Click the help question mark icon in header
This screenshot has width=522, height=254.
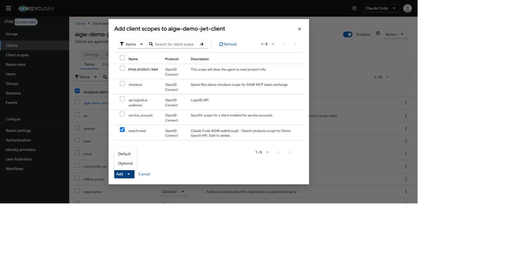[x=355, y=8]
